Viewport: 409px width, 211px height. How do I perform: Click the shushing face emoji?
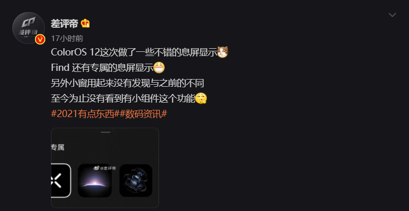[x=201, y=98]
